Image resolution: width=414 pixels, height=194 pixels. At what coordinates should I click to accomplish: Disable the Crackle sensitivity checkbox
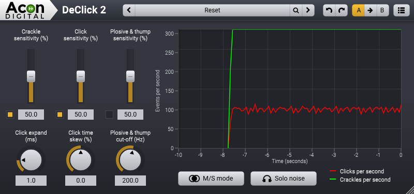click(10, 115)
